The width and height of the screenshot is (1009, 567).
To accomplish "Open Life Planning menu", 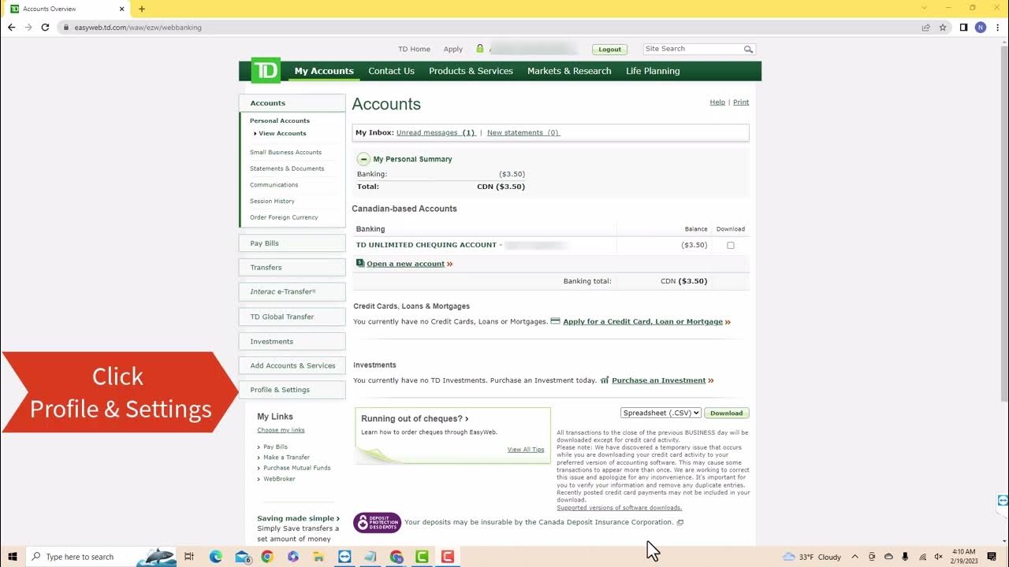I will coord(653,71).
